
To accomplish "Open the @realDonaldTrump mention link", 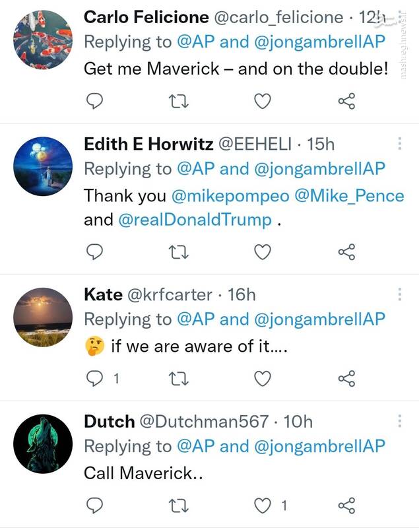I will click(x=195, y=220).
